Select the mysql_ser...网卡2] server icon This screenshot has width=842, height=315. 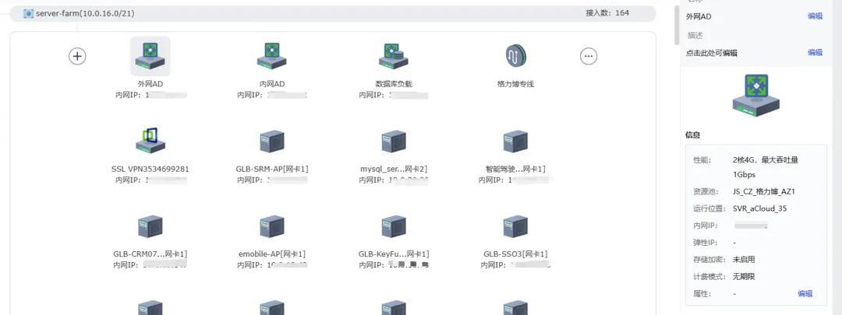click(394, 142)
